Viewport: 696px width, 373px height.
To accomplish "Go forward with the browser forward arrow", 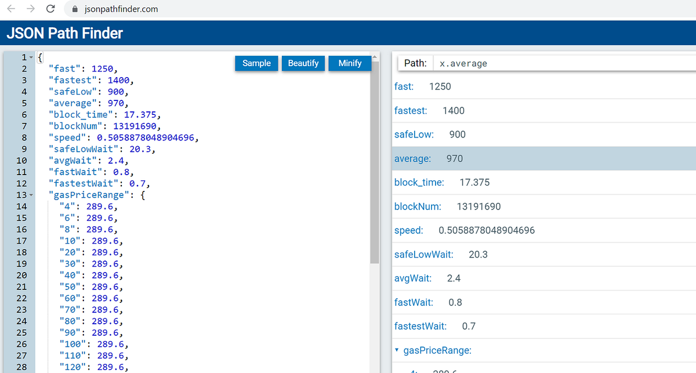I will click(x=31, y=9).
